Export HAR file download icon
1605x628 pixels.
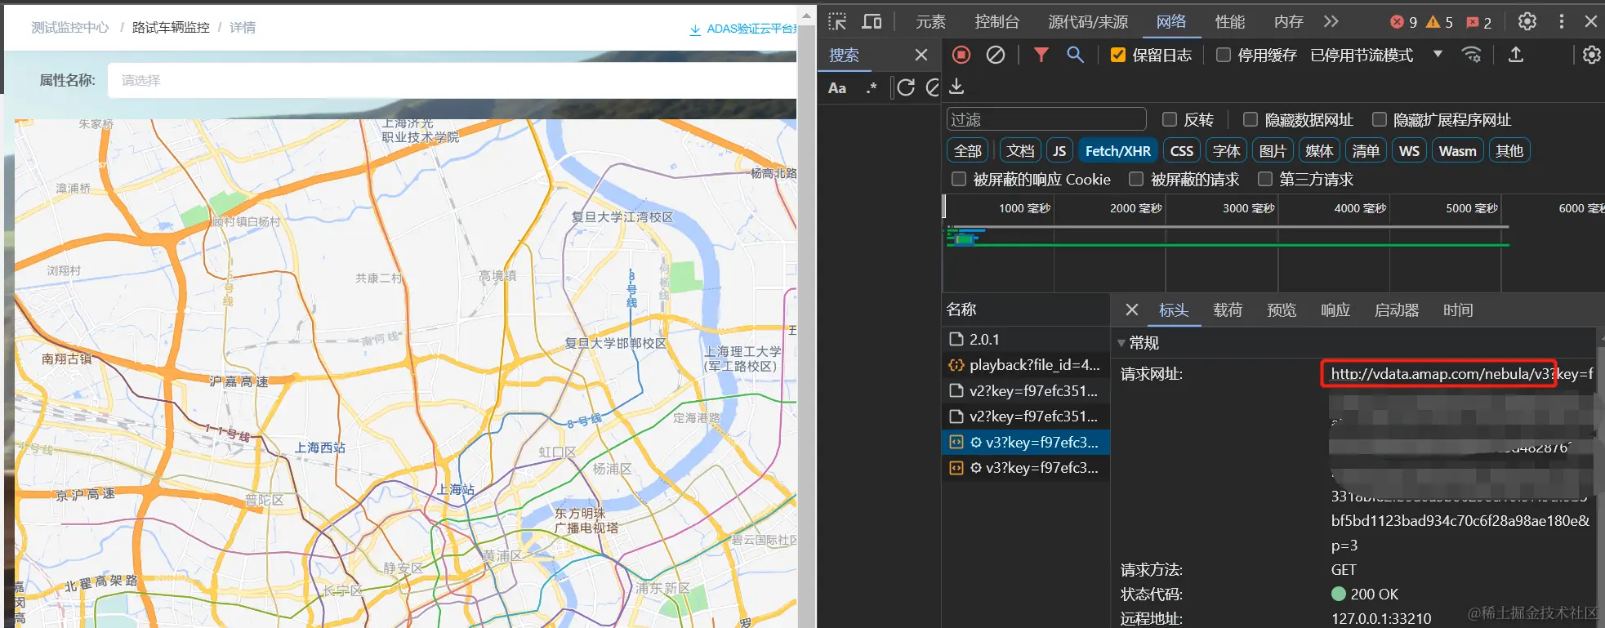coord(957,87)
